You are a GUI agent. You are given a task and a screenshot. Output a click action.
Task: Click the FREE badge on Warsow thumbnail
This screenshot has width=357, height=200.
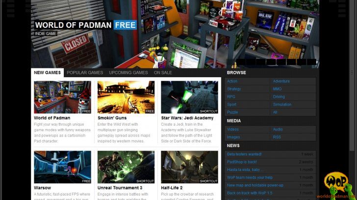tap(86, 181)
